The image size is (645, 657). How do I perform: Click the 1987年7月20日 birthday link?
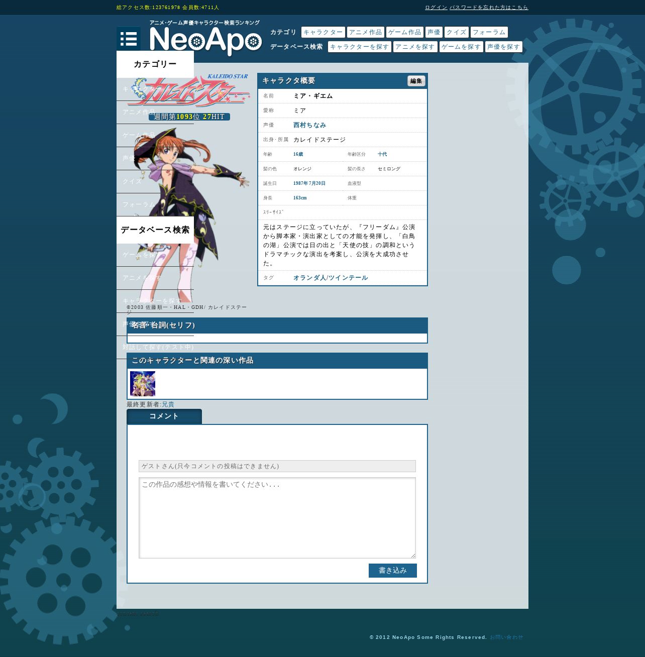coord(309,183)
